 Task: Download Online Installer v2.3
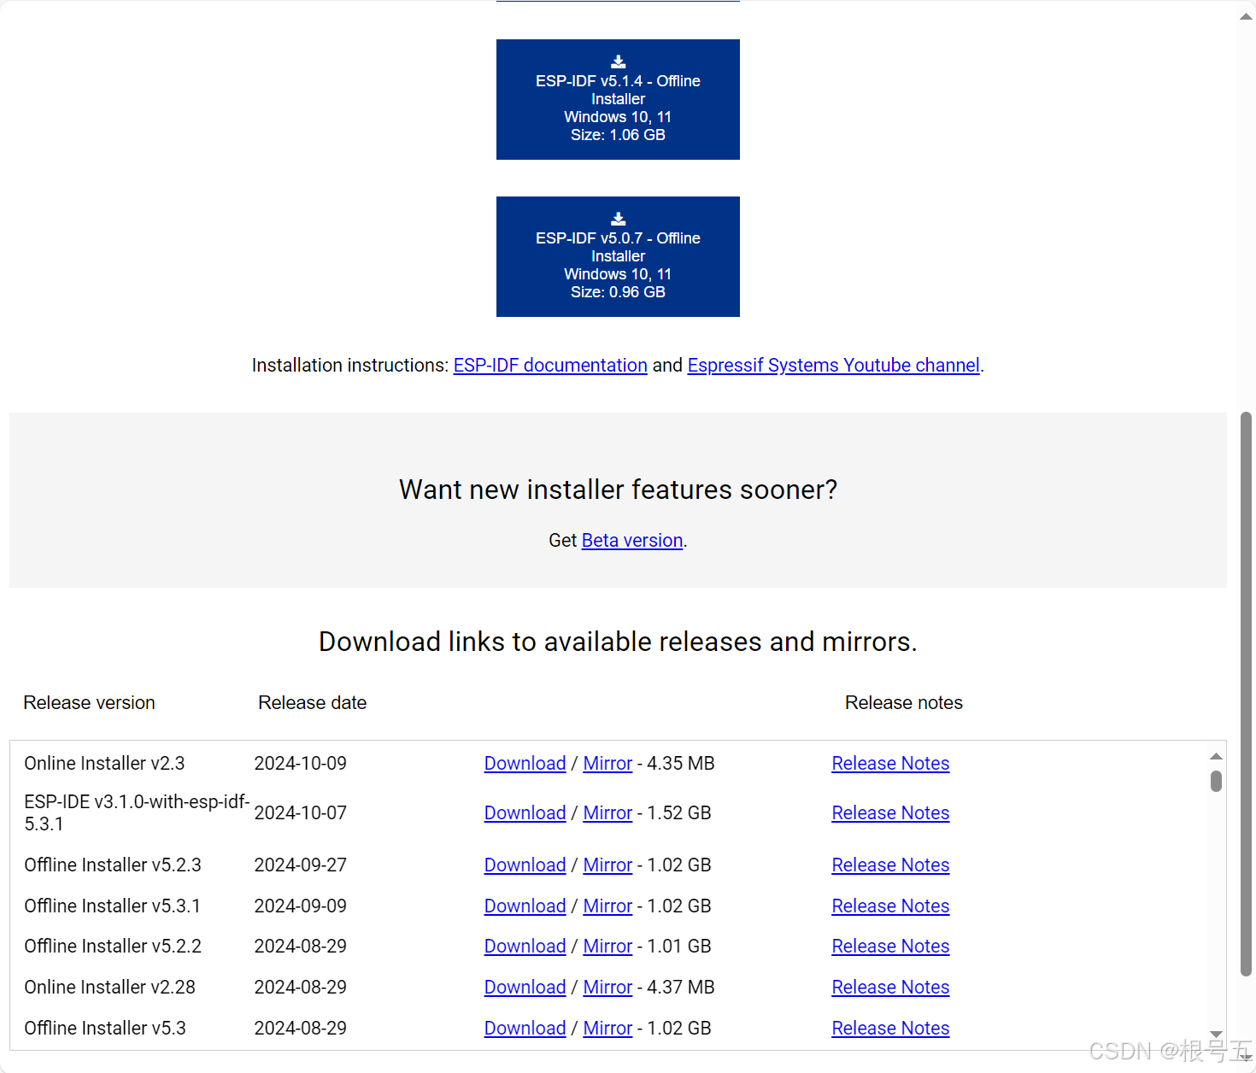point(525,763)
